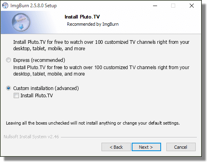The height and width of the screenshot is (162, 207).
Task: Abort setup with the Cancel button
Action: click(x=181, y=147)
